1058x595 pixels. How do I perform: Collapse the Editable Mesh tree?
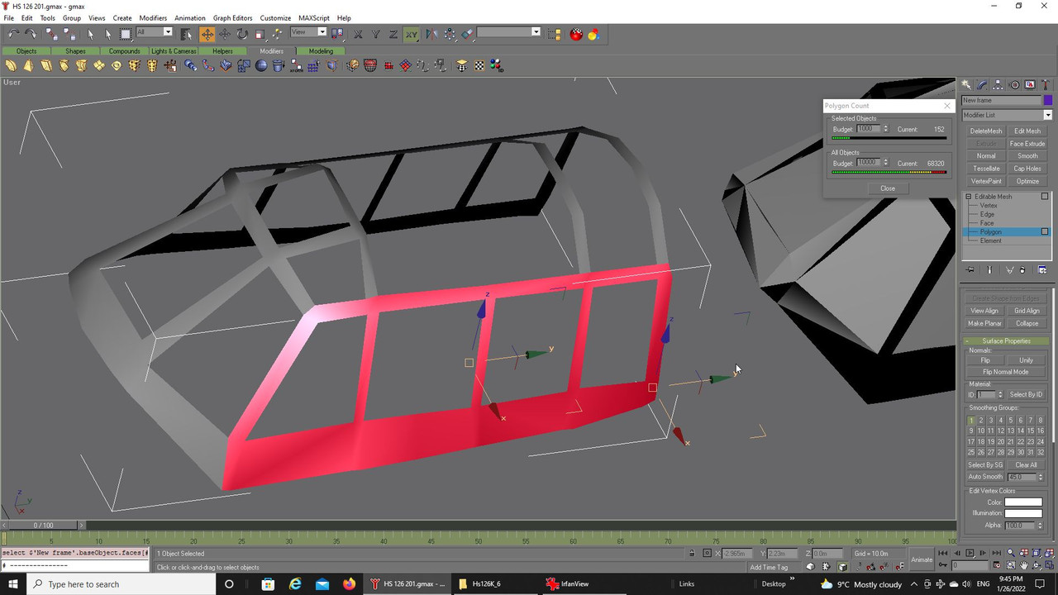point(968,197)
